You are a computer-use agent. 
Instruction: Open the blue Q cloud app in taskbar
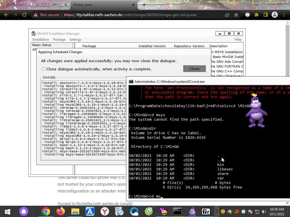134,211
